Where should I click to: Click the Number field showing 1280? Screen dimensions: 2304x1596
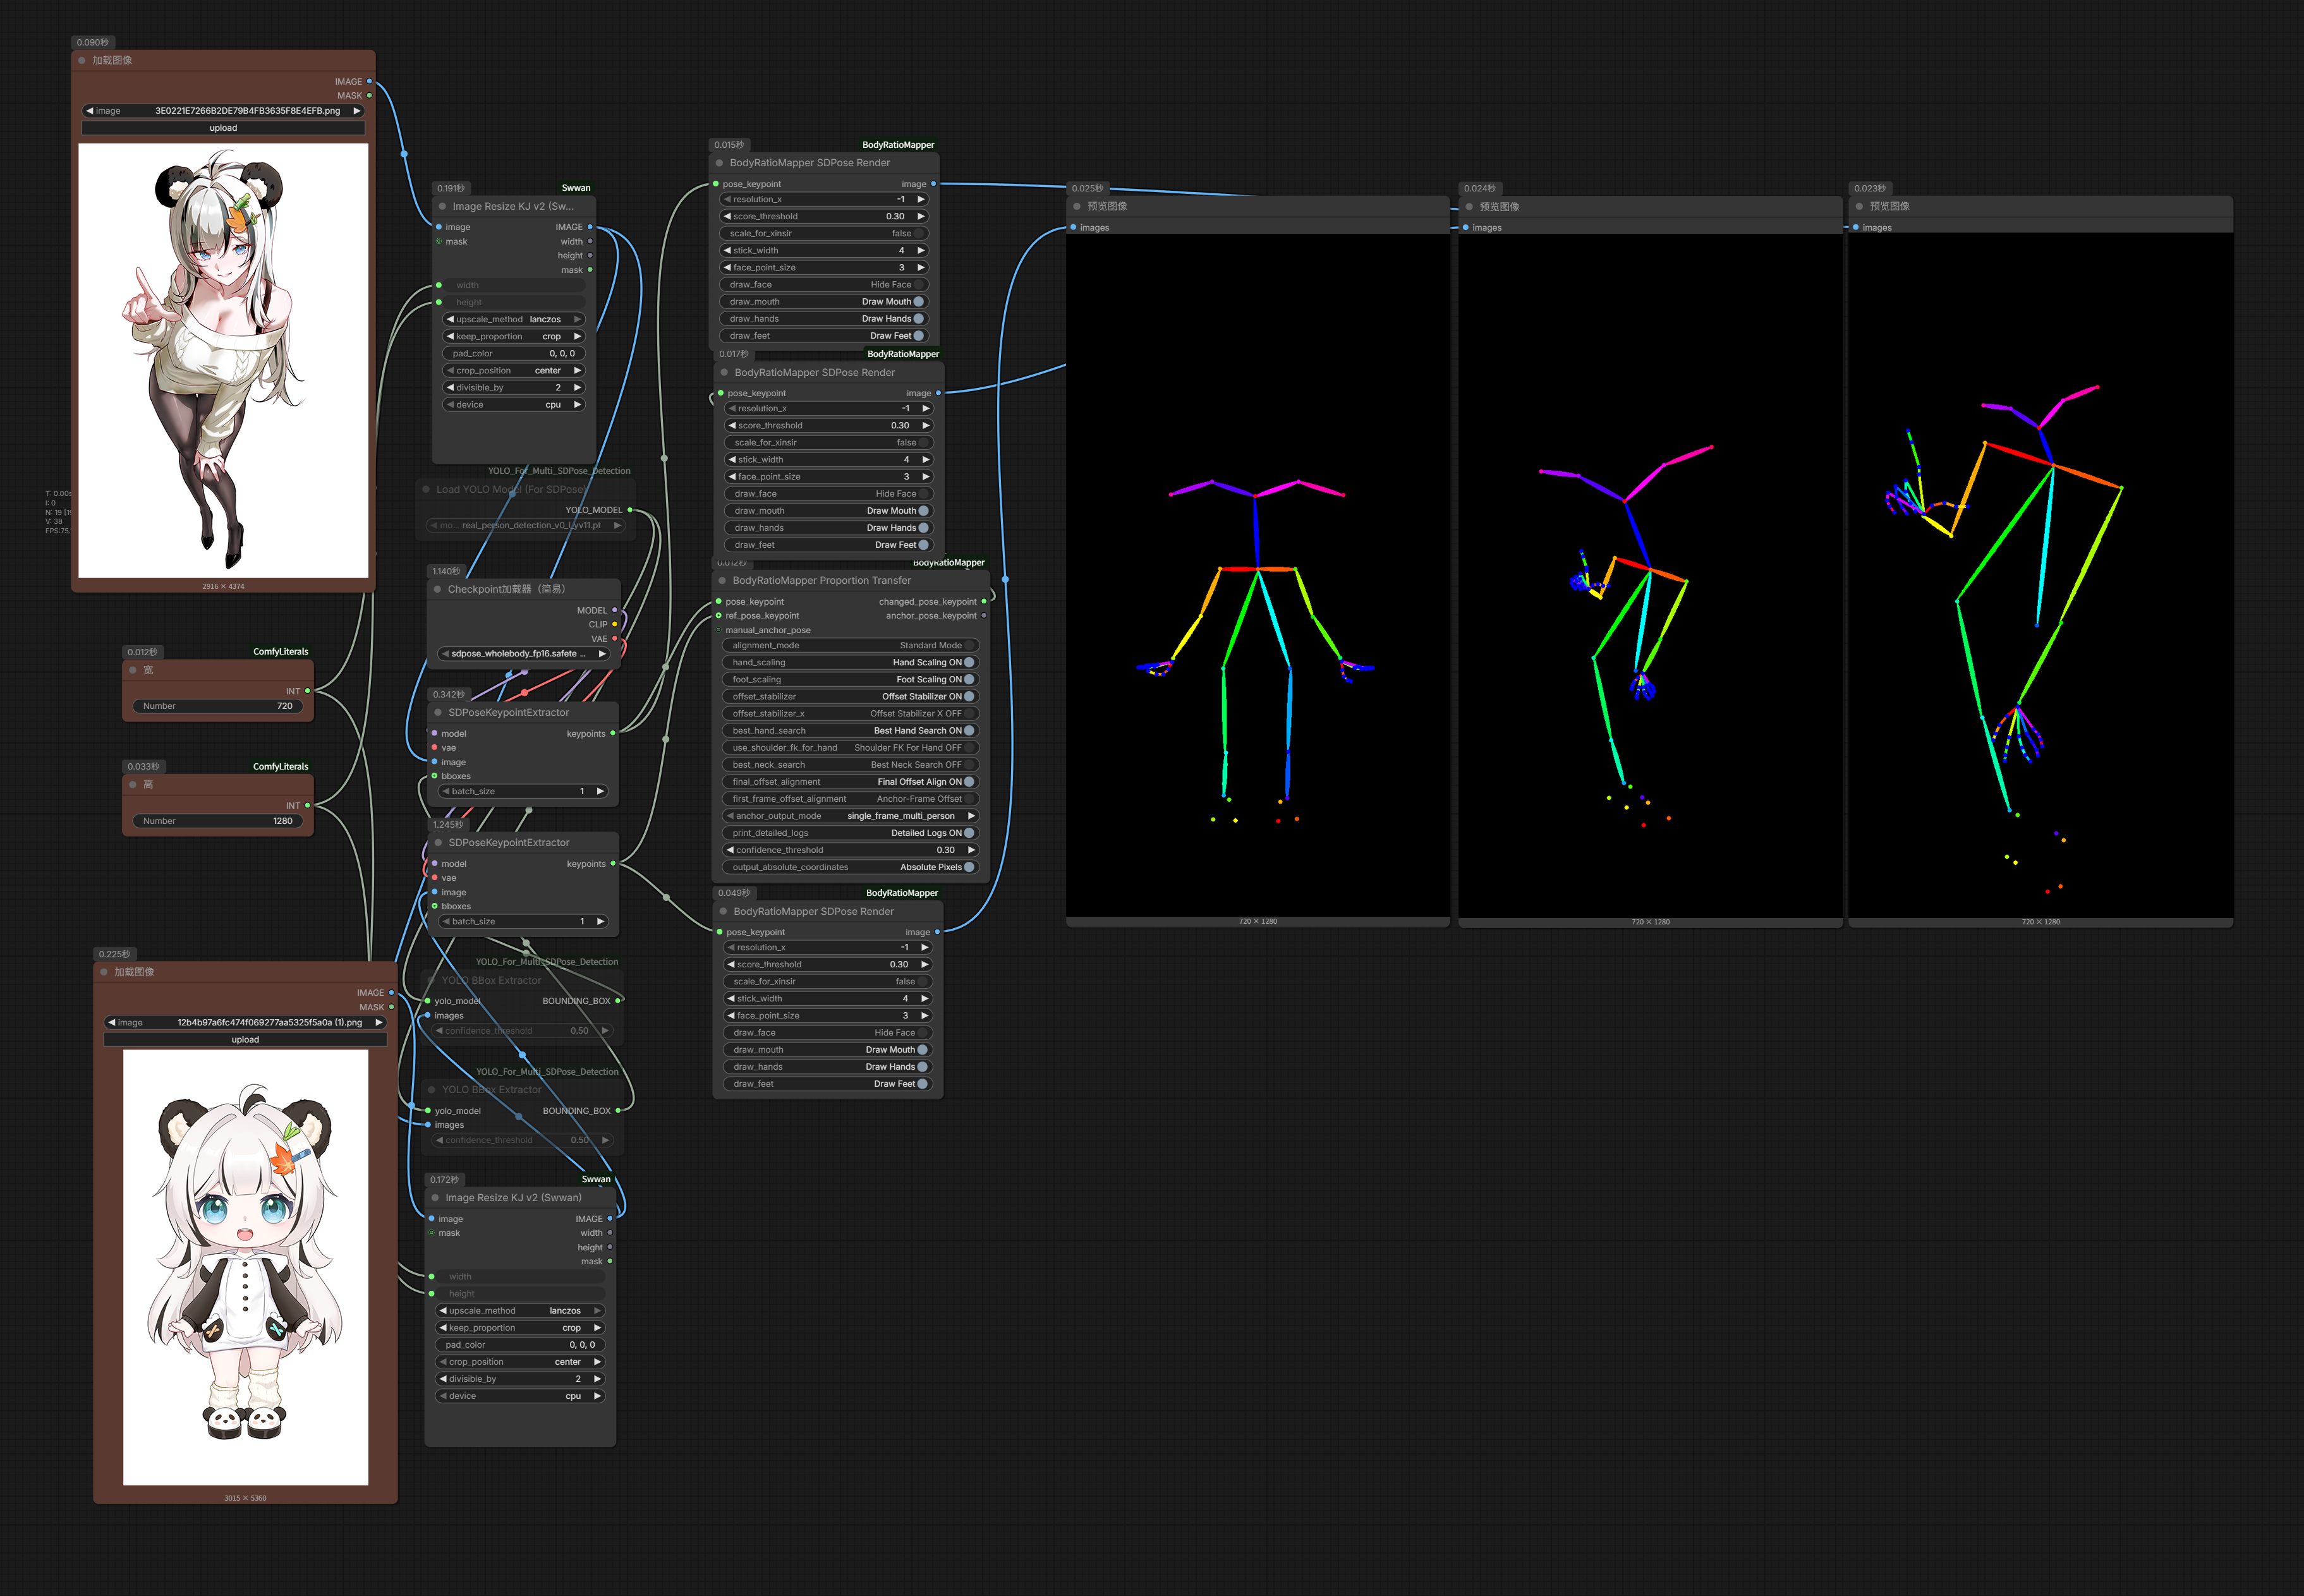click(x=217, y=821)
